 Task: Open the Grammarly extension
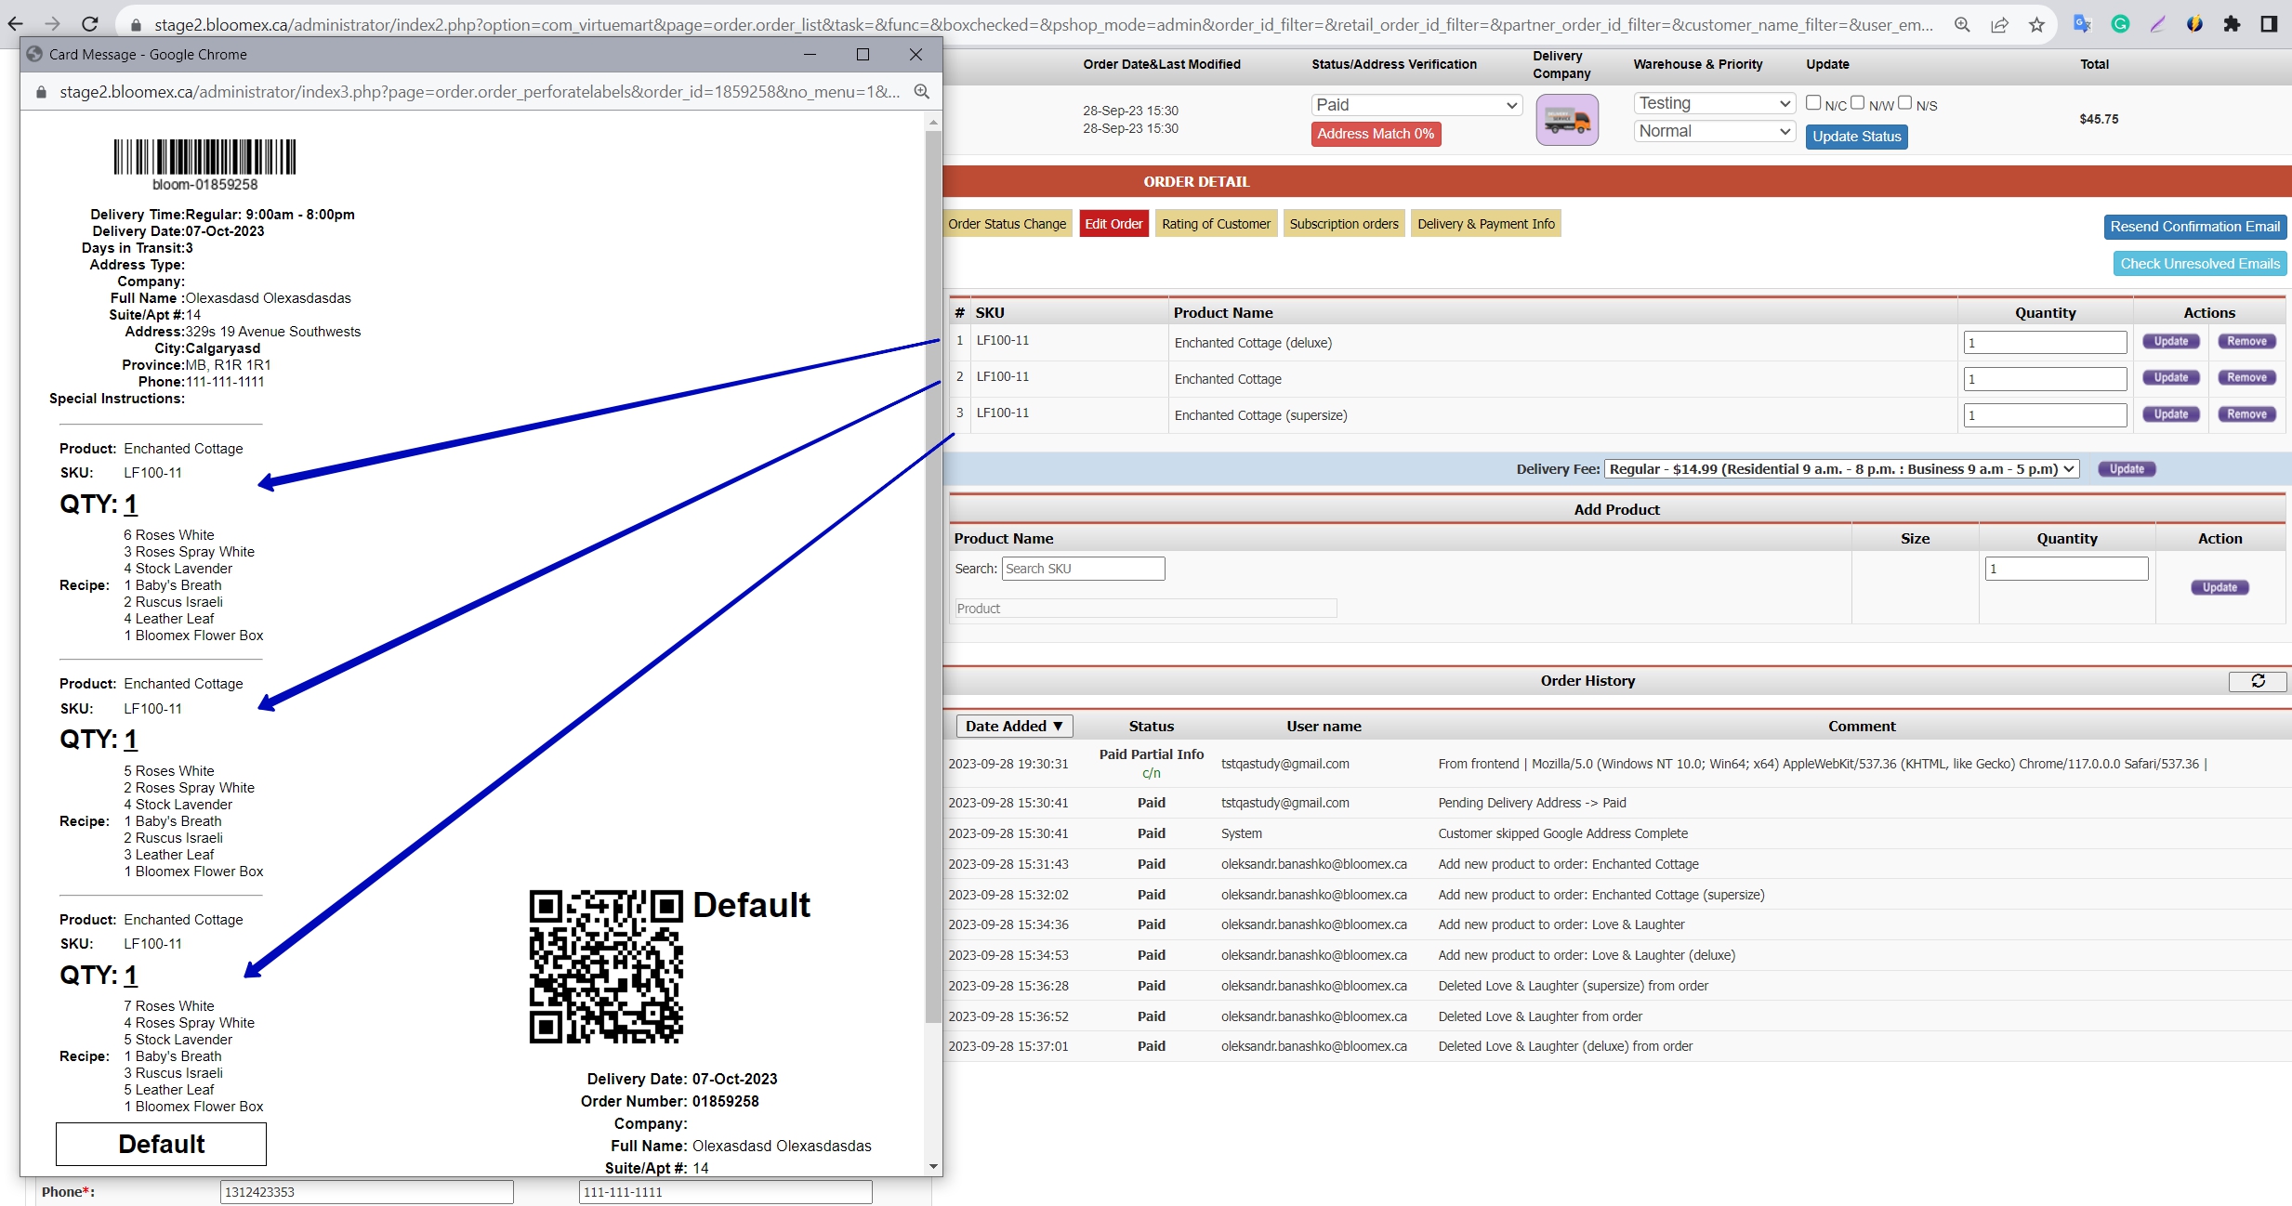point(2120,25)
